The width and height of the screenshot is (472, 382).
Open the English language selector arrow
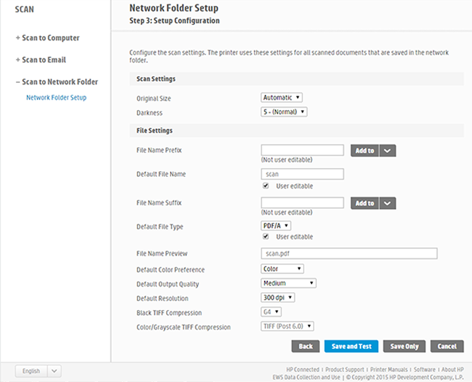coord(54,371)
